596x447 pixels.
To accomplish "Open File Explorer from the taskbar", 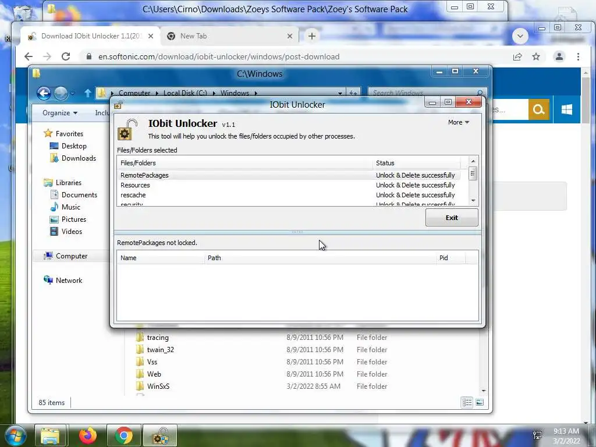I will (x=51, y=435).
